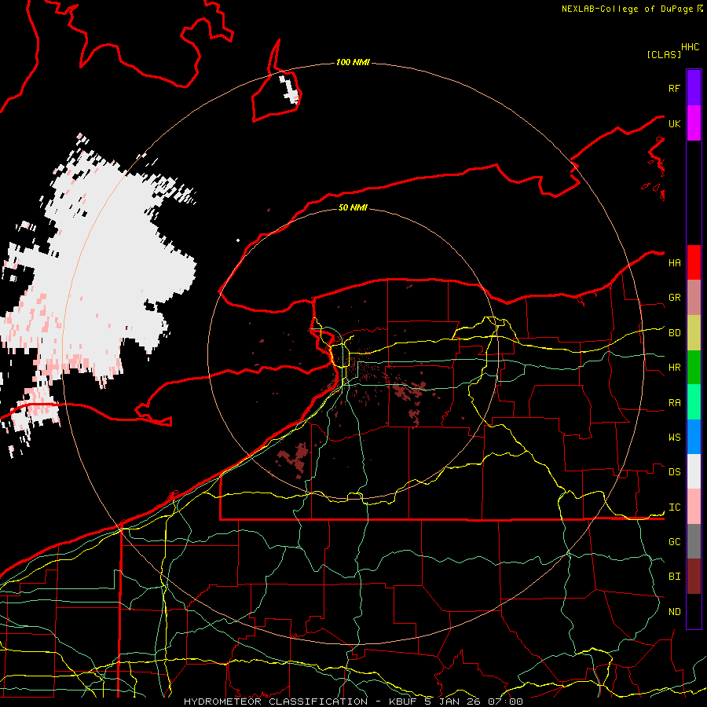The width and height of the screenshot is (707, 707).
Task: Click the HA legend label
Action: [674, 263]
